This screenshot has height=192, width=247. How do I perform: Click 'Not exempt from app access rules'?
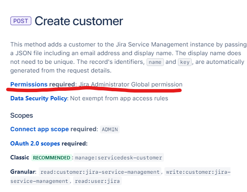coord(119,98)
